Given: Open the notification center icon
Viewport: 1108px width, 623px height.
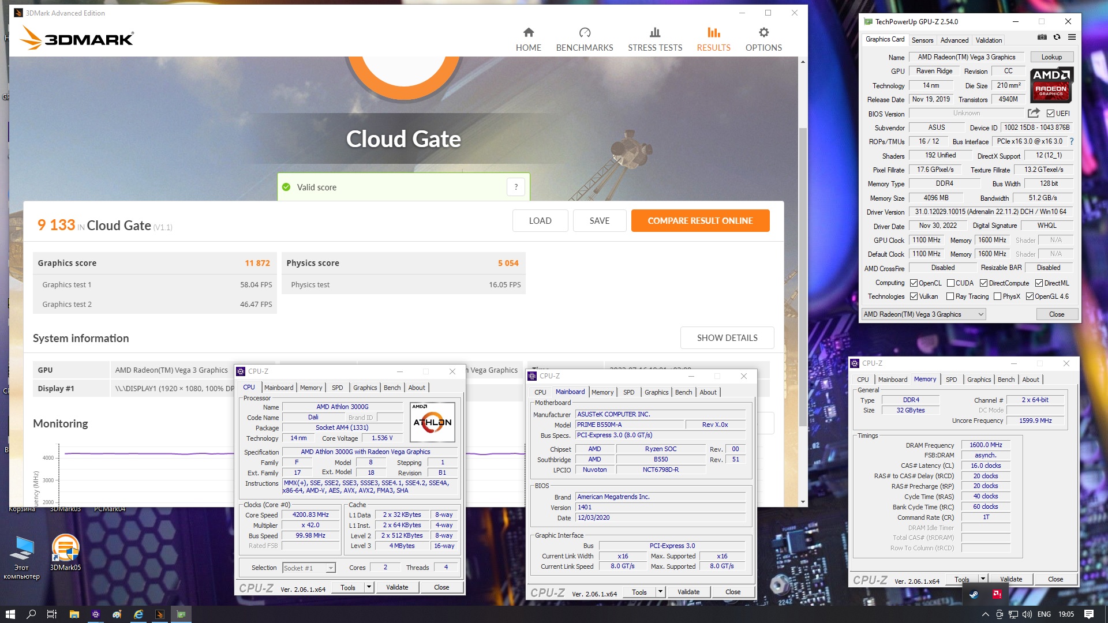Looking at the screenshot, I should pos(1089,614).
